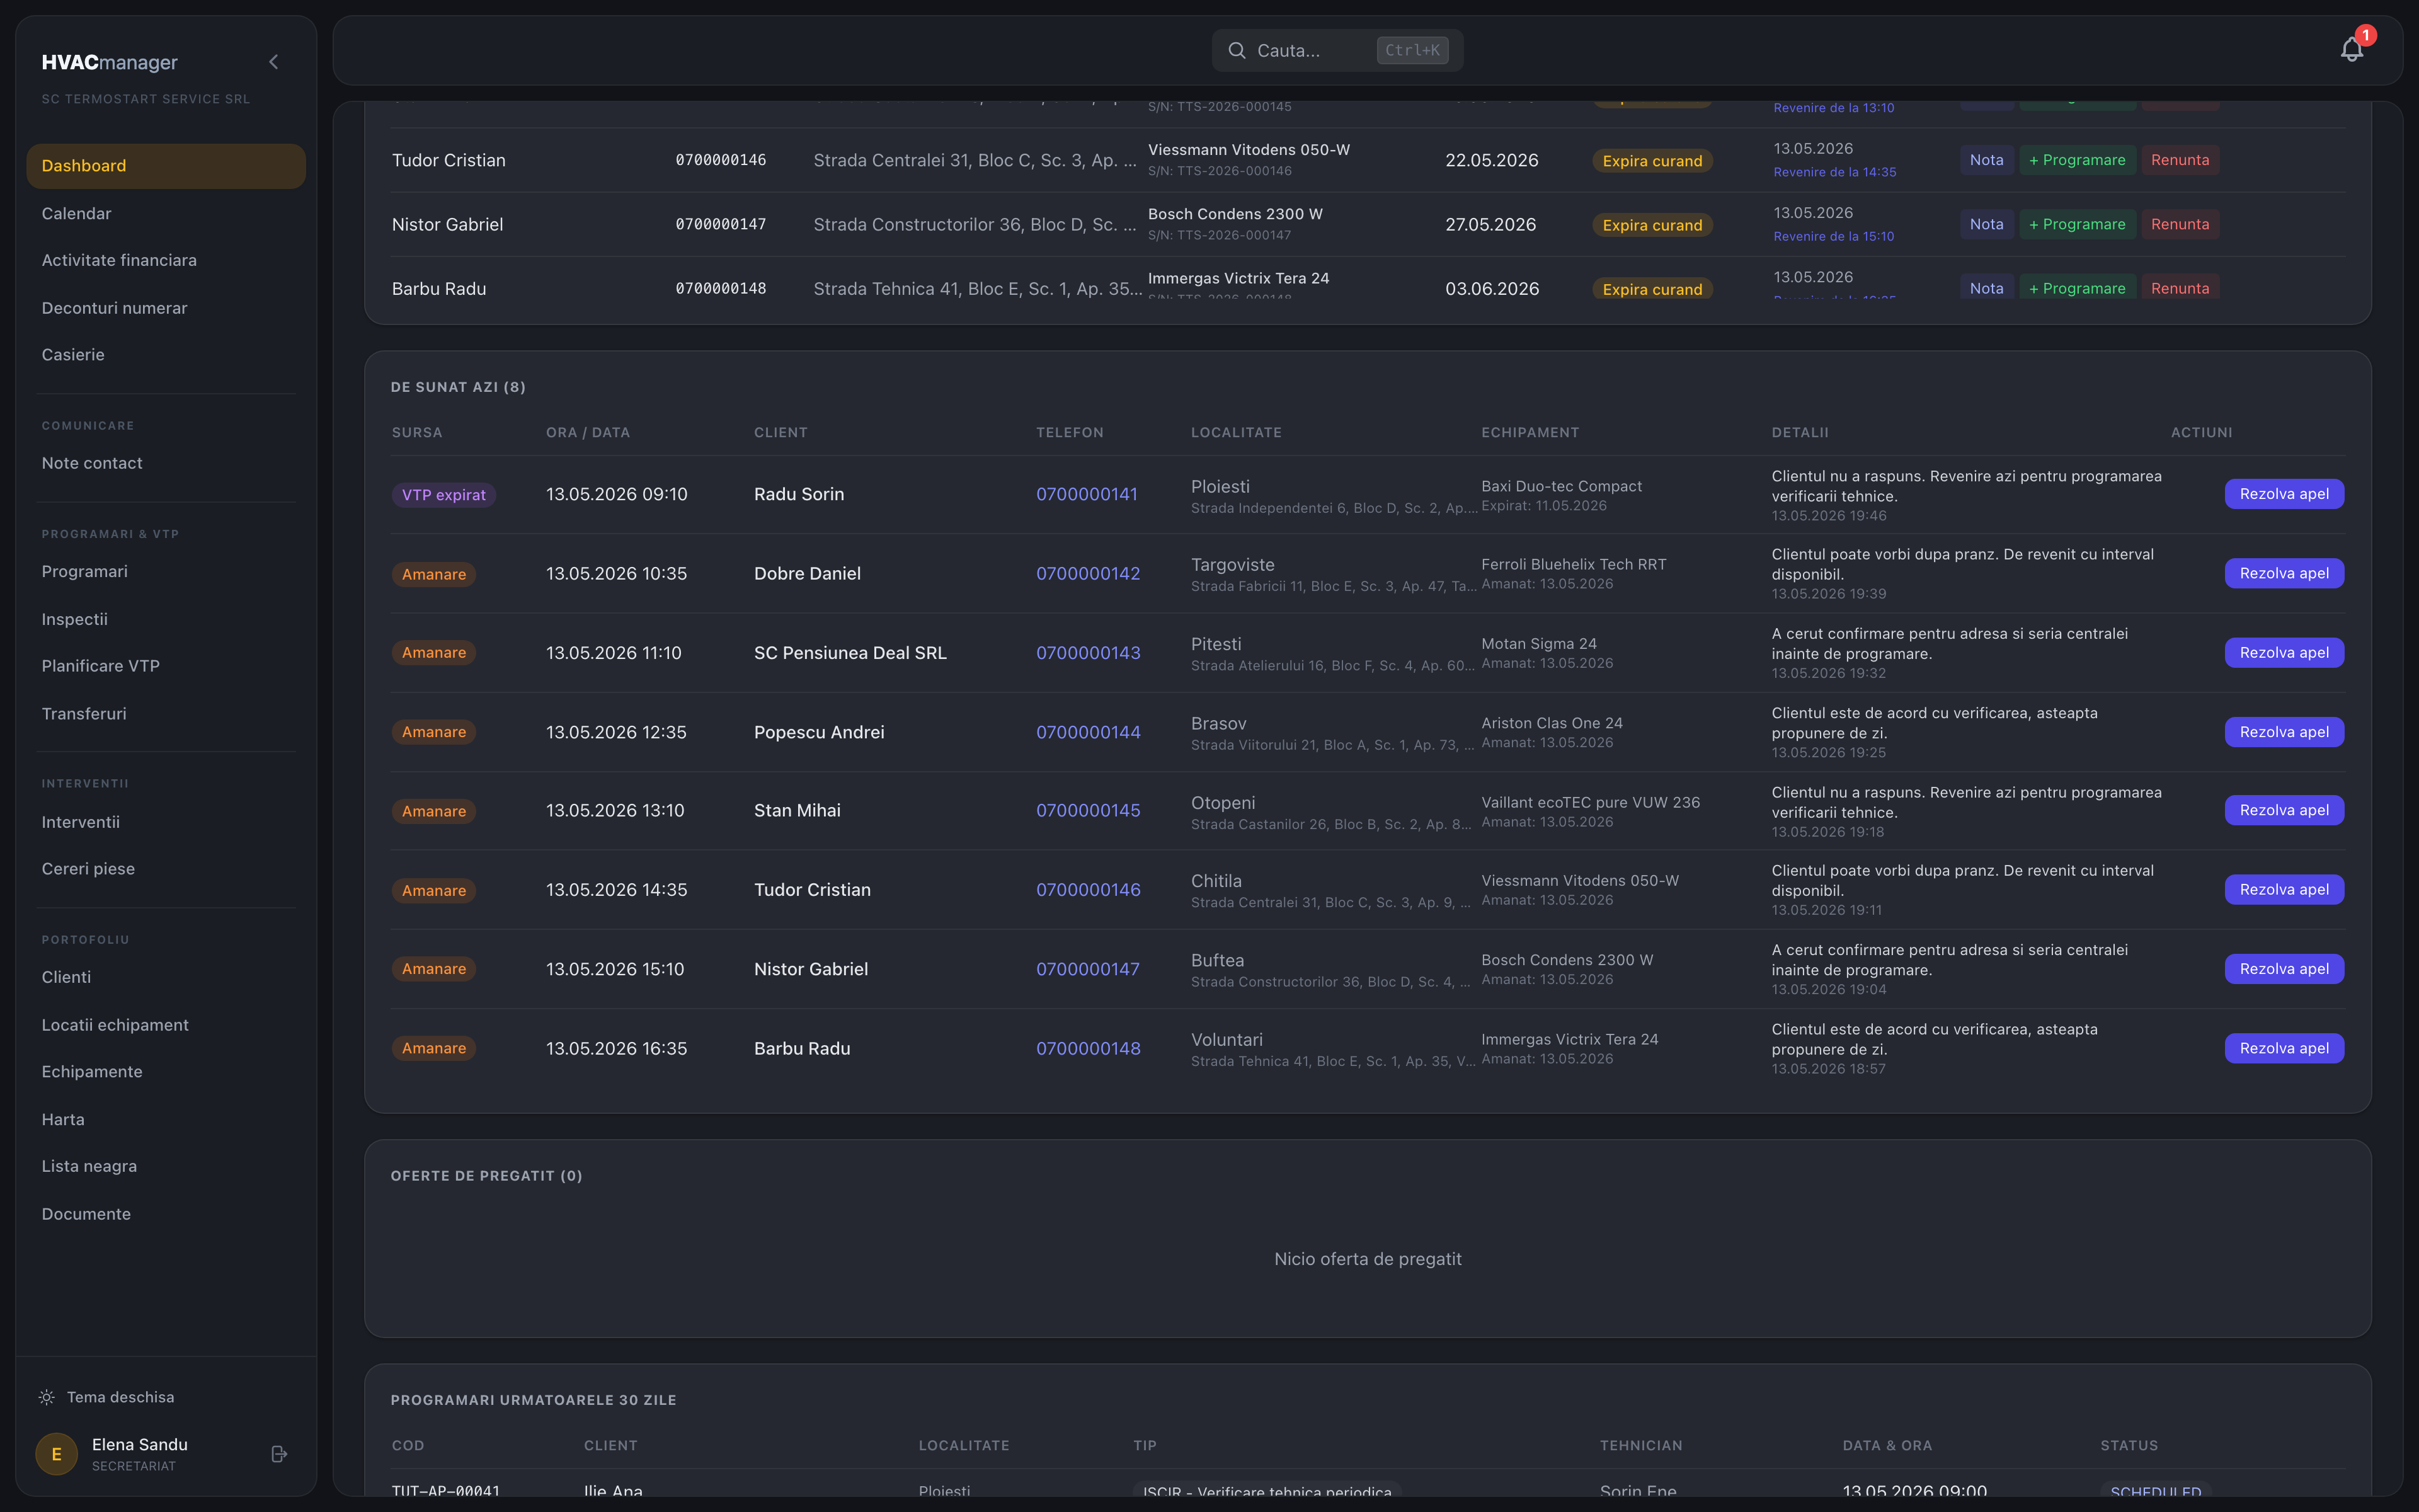Click Amanare badge in Dobre Daniel row
The height and width of the screenshot is (1512, 2419).
tap(434, 574)
